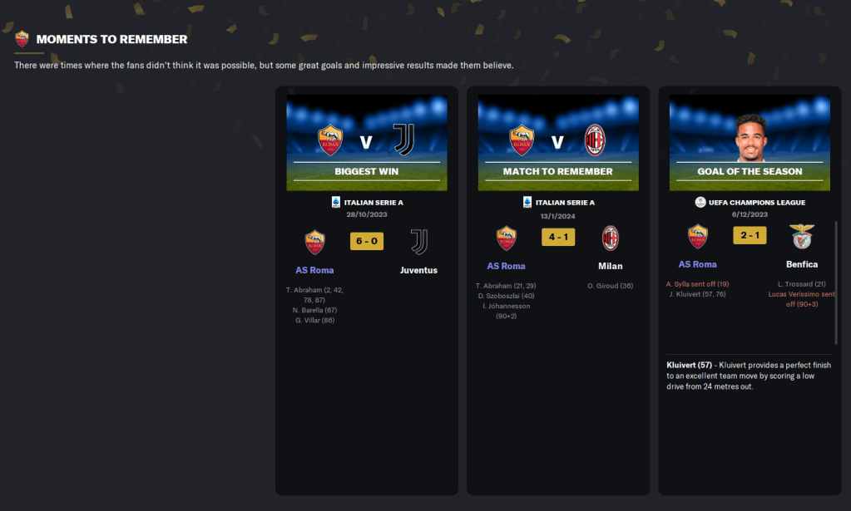This screenshot has width=851, height=511.
Task: Click the Juventus logo in Biggest Win banner
Action: pyautogui.click(x=403, y=140)
